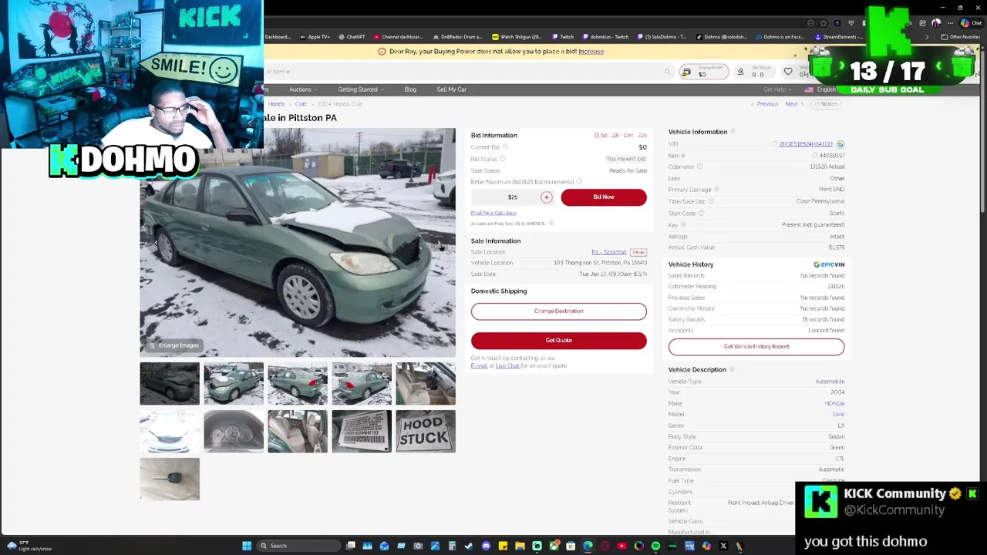This screenshot has height=555, width=987.
Task: Open the Blog menu item
Action: (x=410, y=89)
